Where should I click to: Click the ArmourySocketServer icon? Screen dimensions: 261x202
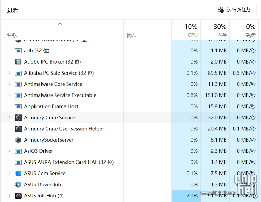point(18,140)
